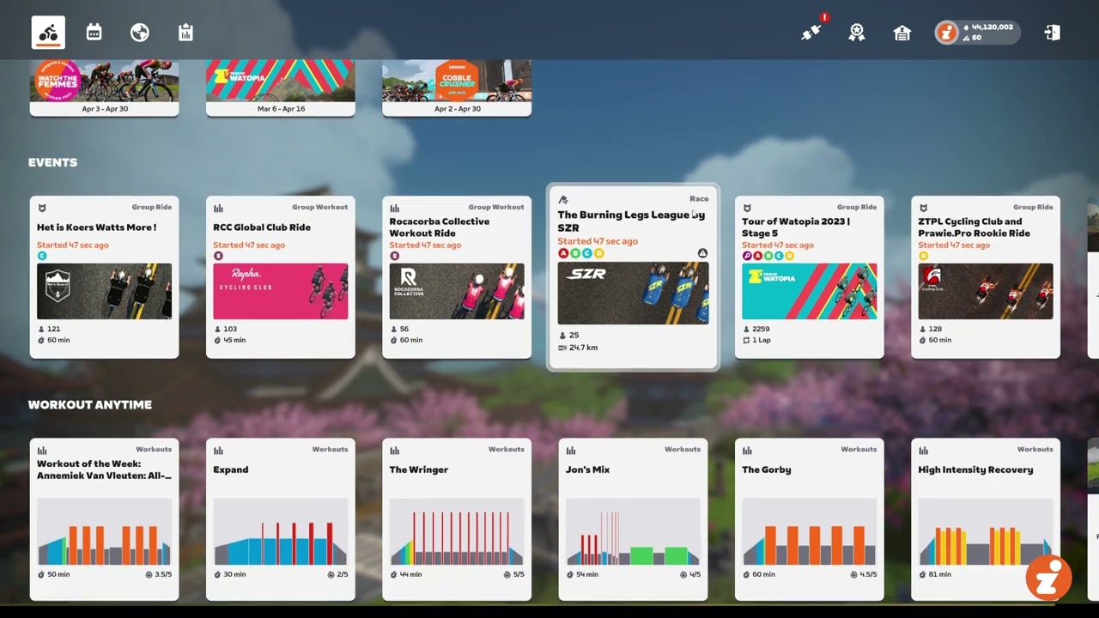This screenshot has width=1099, height=618.
Task: Open the Tour of Watopia banner dated Mar 6 - Apr 16
Action: (281, 88)
